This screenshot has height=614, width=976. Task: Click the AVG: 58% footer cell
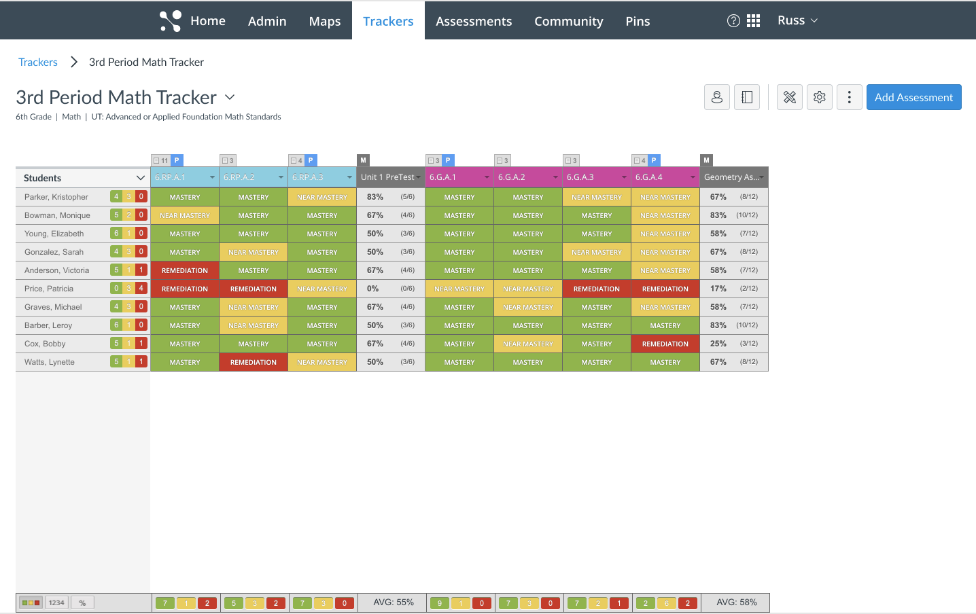(736, 602)
